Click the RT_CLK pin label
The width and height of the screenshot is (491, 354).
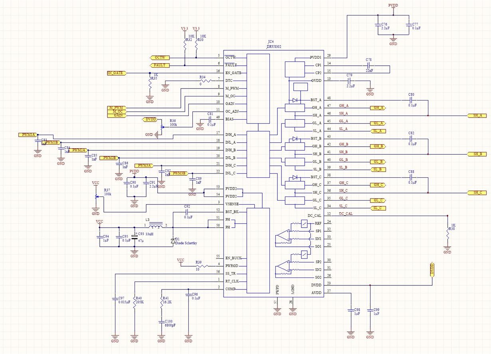tap(232, 281)
